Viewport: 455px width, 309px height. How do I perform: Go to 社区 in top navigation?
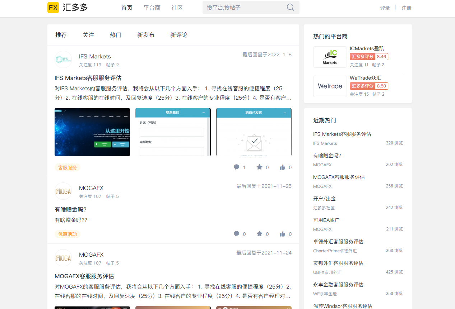point(177,8)
